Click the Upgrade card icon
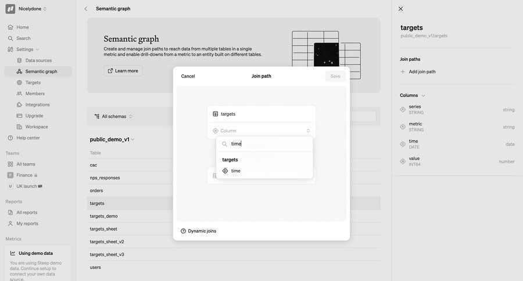 19,116
